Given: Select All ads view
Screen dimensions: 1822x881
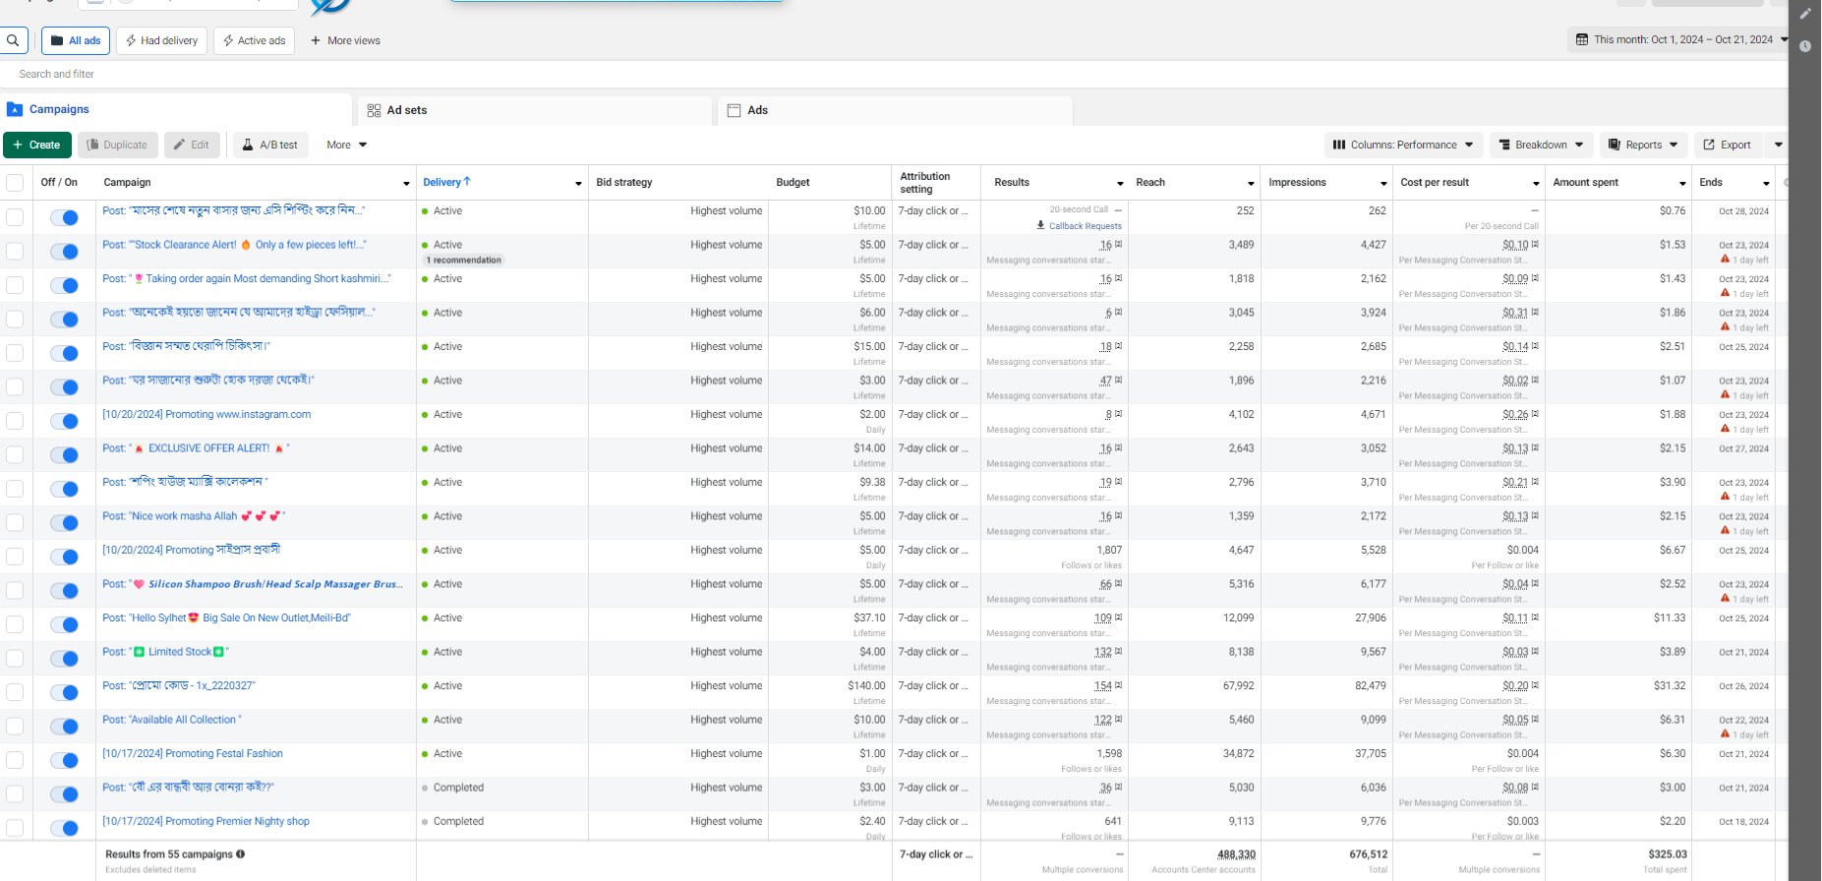Looking at the screenshot, I should [x=76, y=40].
